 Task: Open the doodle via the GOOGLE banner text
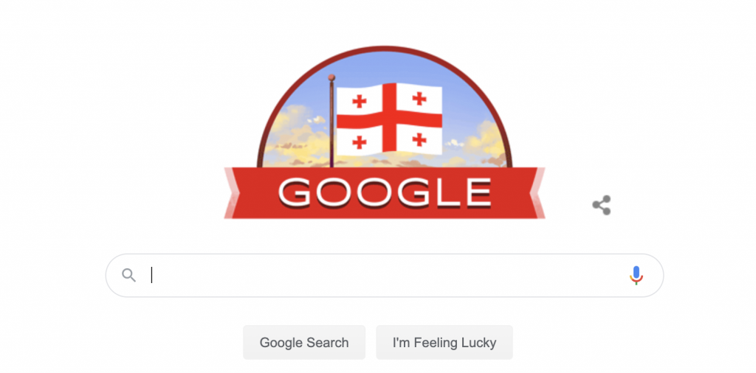(385, 192)
